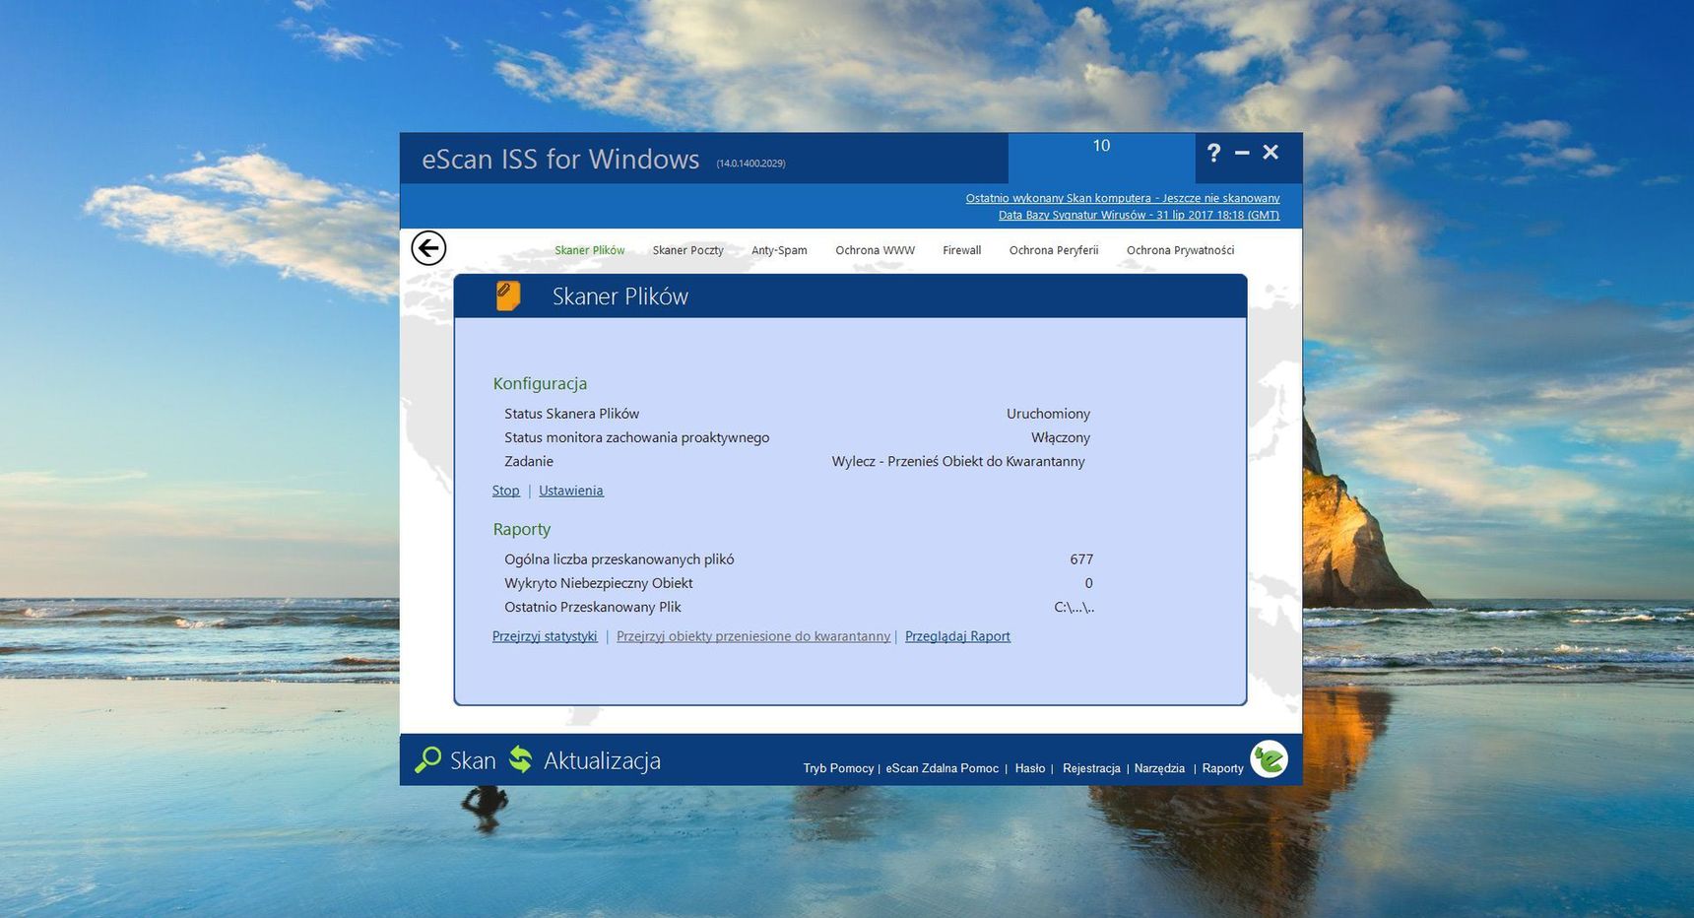
Task: Click the Wykryto Niebezpieczny Obiekt label
Action: pos(598,583)
